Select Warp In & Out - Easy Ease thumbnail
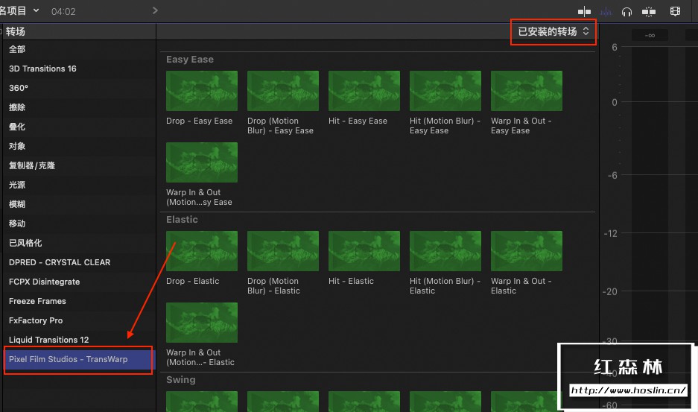Viewport: 698px width, 412px height. (x=527, y=91)
